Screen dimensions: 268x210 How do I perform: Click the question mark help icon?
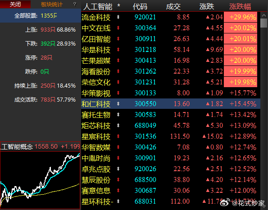(x=75, y=4)
